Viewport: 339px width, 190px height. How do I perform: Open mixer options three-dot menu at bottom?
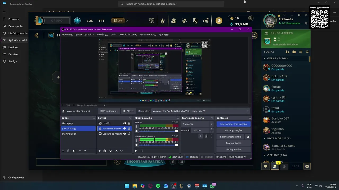coord(142,151)
